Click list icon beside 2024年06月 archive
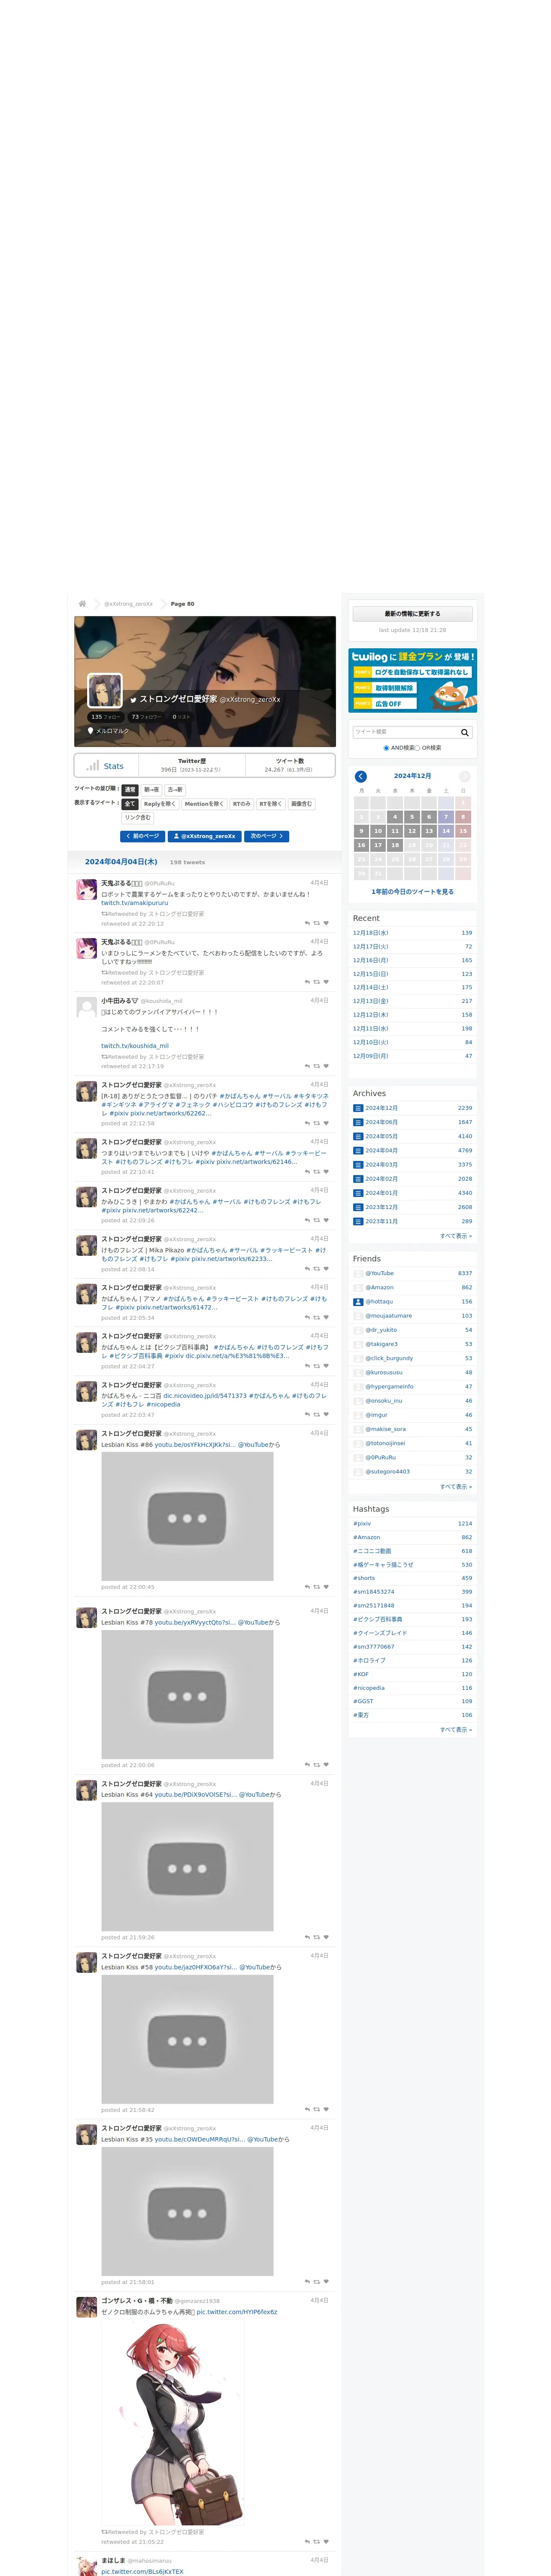Image resolution: width=551 pixels, height=2576 pixels. coord(358,1122)
